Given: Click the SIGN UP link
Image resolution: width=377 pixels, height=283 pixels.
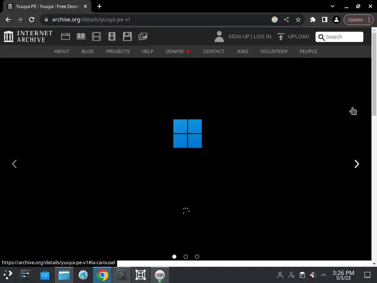Looking at the screenshot, I should point(239,36).
